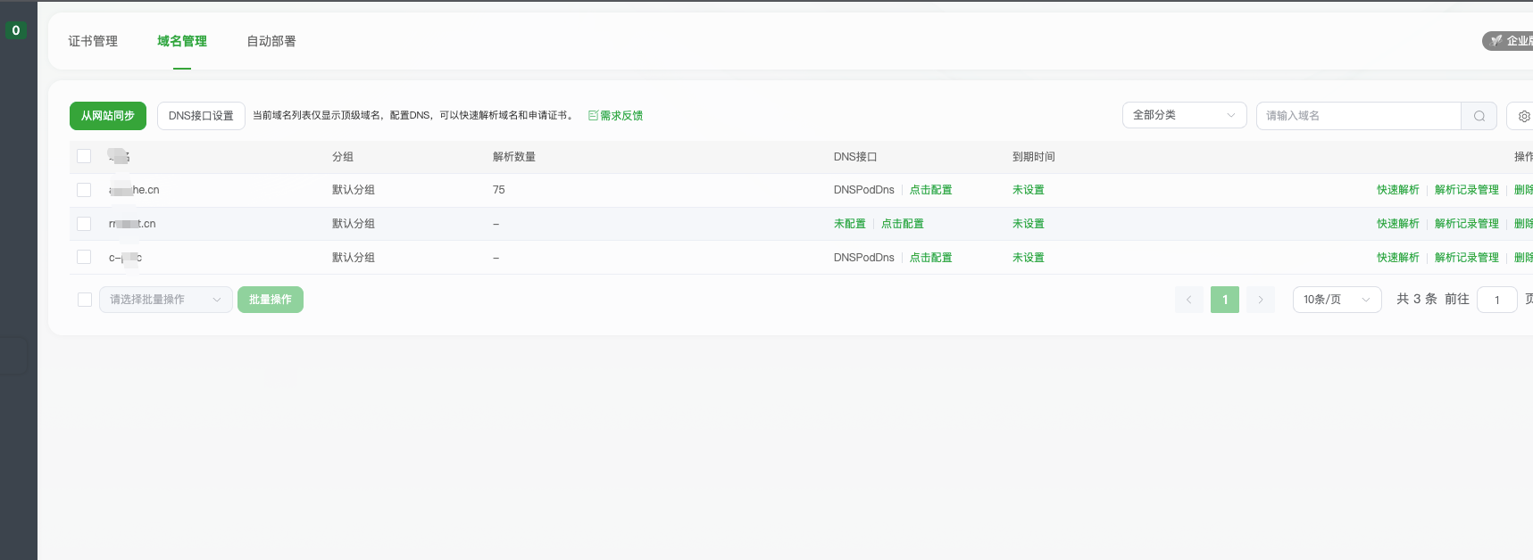The width and height of the screenshot is (1533, 560).
Task: Click 未设置 expiry in t.cn row
Action: coord(1029,224)
